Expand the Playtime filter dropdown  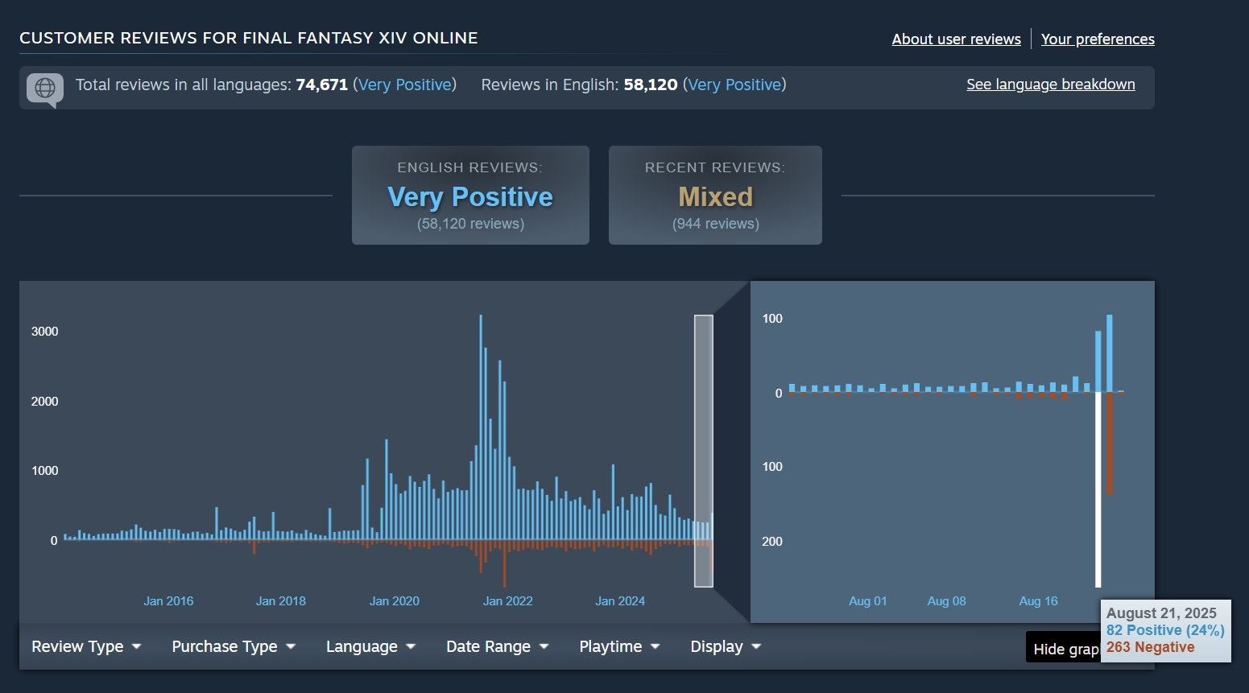tap(619, 646)
